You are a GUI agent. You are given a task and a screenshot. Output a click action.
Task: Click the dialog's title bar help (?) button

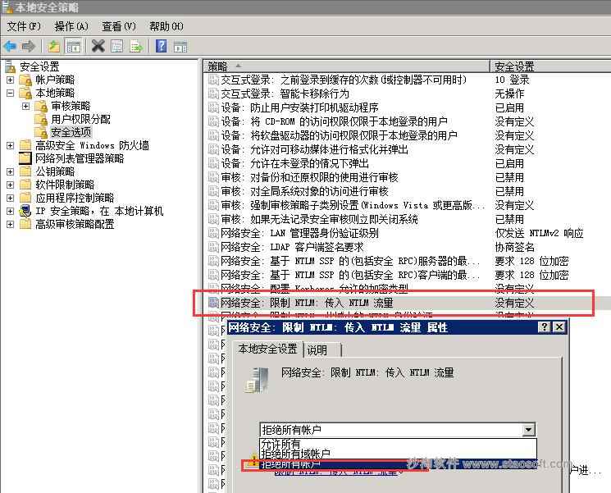545,326
